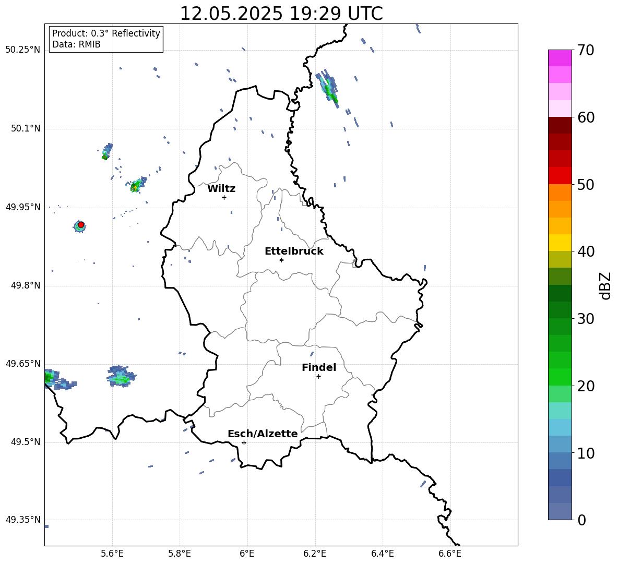Click the 6.2°E longitude label
Viewport: 618px width, 564px height.
pos(315,554)
